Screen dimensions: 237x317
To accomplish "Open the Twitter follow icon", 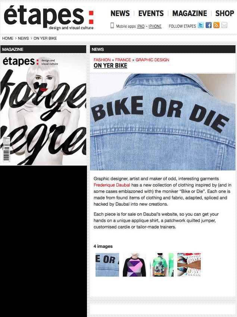I will point(201,25).
